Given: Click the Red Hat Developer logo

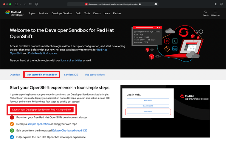Looking at the screenshot, I should click(14, 13).
